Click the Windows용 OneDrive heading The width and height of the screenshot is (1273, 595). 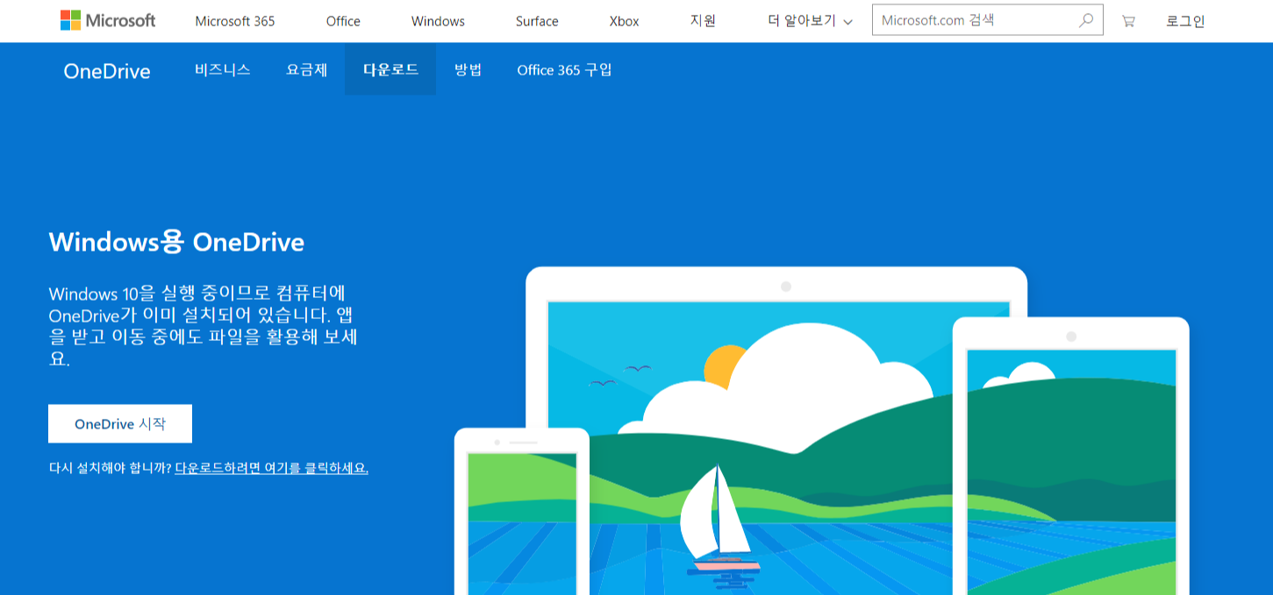pyautogui.click(x=176, y=242)
